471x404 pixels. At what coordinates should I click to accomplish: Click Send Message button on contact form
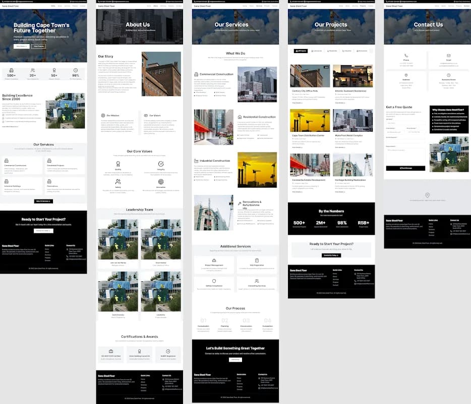pyautogui.click(x=405, y=168)
